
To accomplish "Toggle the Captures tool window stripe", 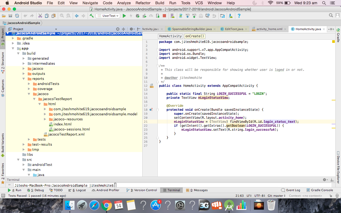I will coord(3,88).
